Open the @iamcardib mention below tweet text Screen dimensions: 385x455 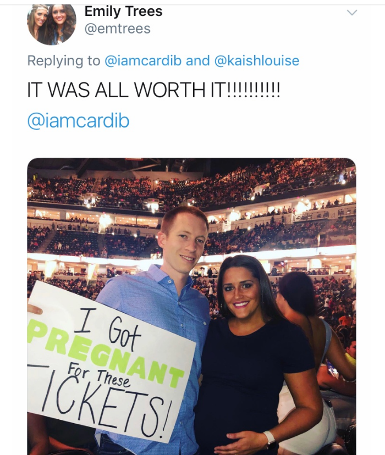click(78, 120)
